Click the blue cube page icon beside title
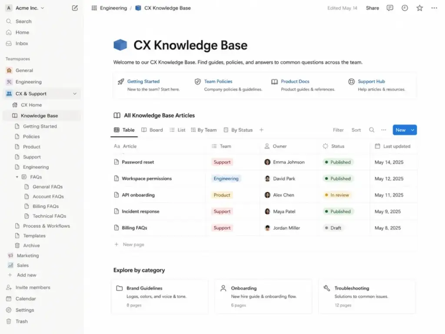Image resolution: width=445 pixels, height=334 pixels. [120, 45]
